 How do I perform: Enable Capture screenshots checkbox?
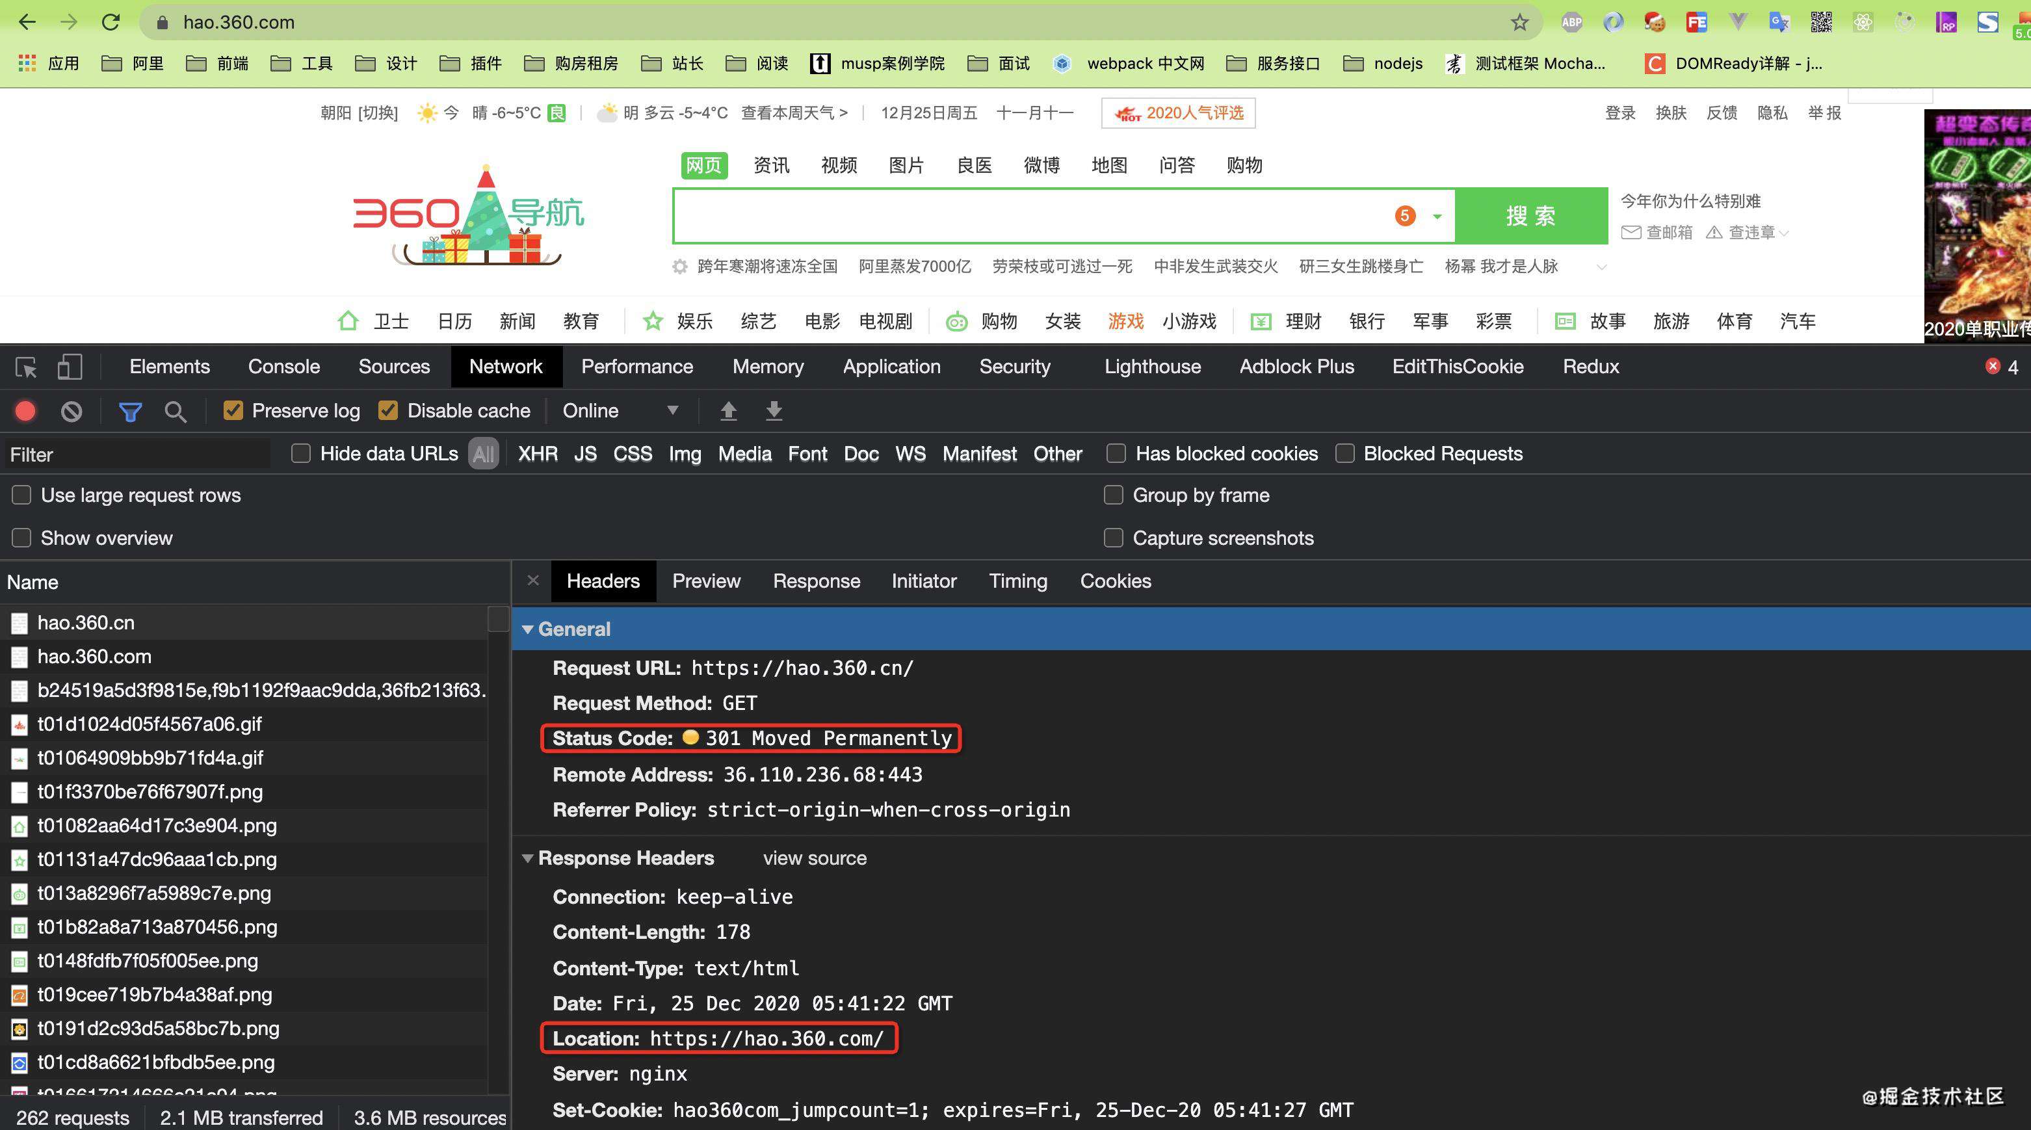pyautogui.click(x=1113, y=538)
